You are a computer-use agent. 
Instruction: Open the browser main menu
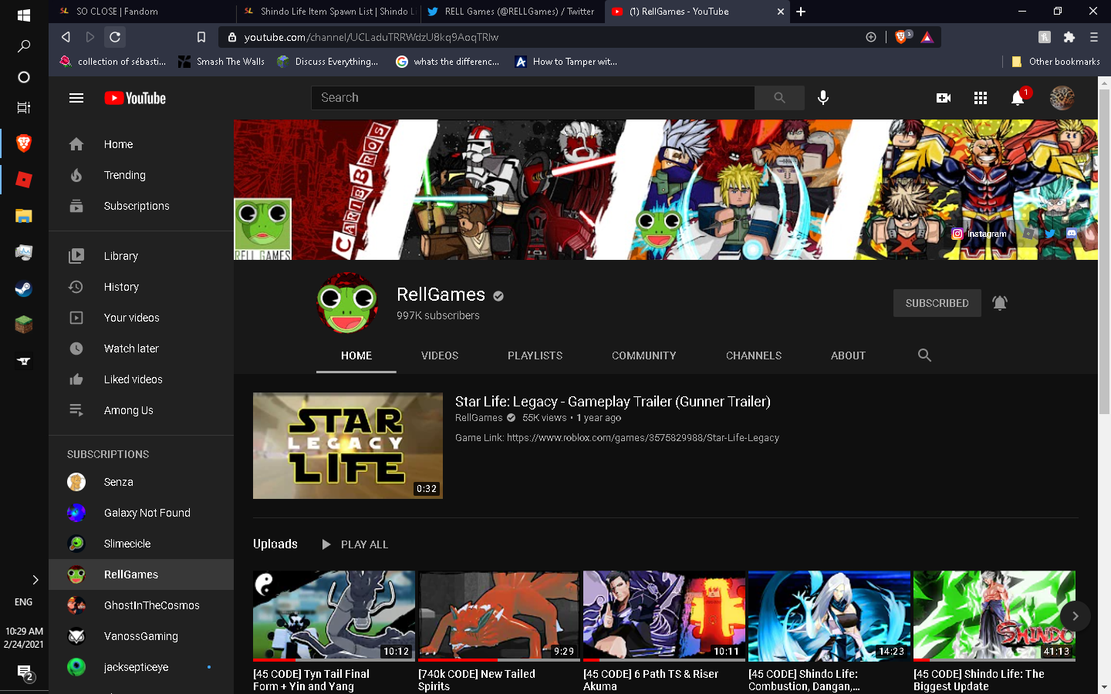pyautogui.click(x=1093, y=37)
